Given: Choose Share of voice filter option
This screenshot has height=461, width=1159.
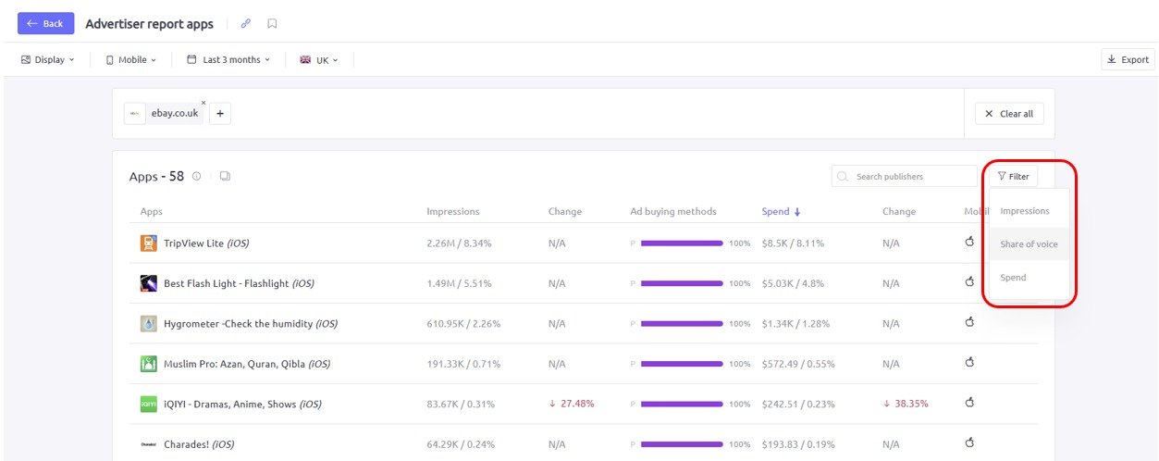Looking at the screenshot, I should (1029, 244).
